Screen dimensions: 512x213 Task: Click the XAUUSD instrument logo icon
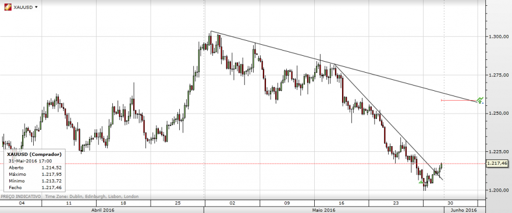click(x=8, y=7)
